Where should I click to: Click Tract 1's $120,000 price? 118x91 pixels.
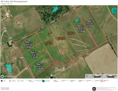[40, 68]
